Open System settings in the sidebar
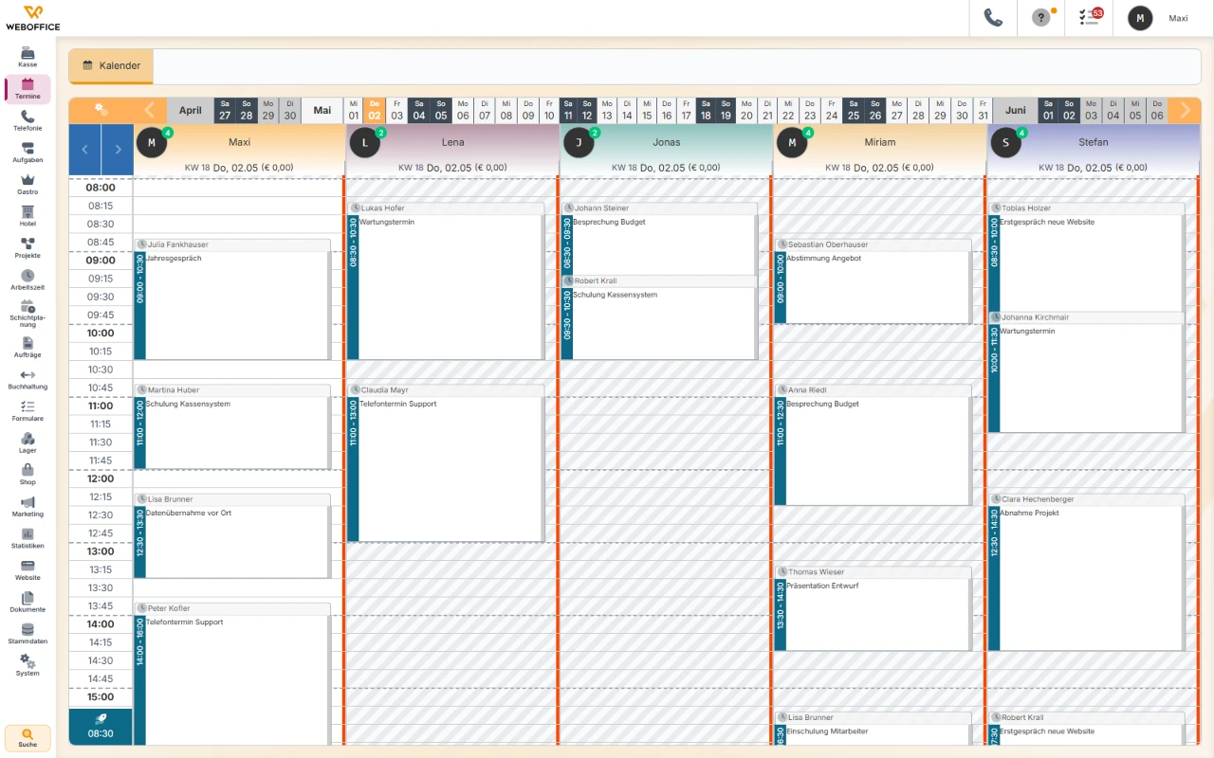Image resolution: width=1214 pixels, height=758 pixels. (x=28, y=666)
